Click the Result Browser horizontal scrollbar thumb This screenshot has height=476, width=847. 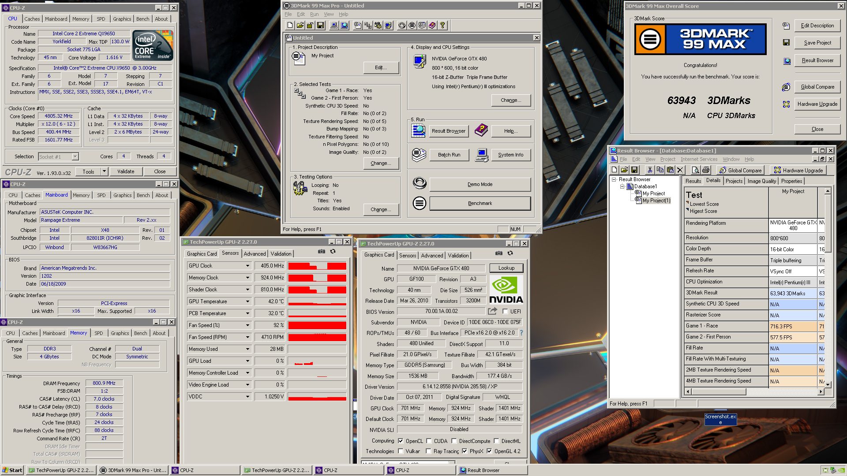pos(718,391)
